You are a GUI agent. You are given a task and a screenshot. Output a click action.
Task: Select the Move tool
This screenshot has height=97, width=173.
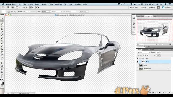[2, 18]
